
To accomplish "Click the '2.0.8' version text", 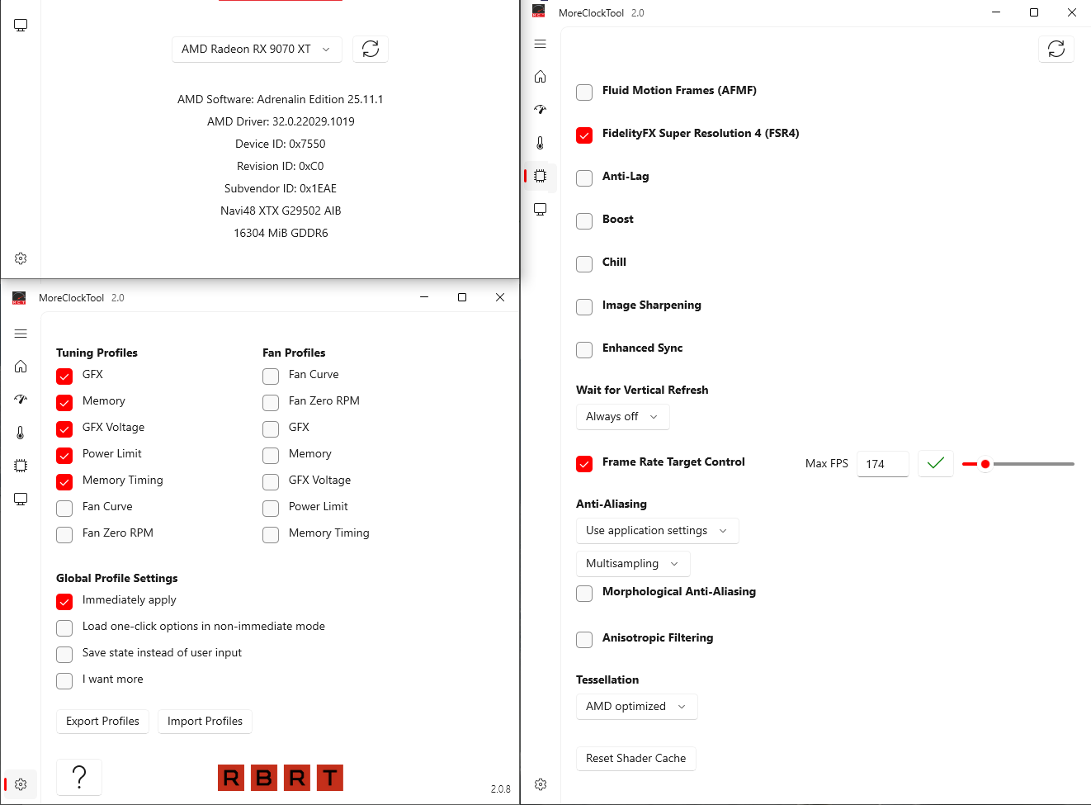I will pyautogui.click(x=501, y=789).
